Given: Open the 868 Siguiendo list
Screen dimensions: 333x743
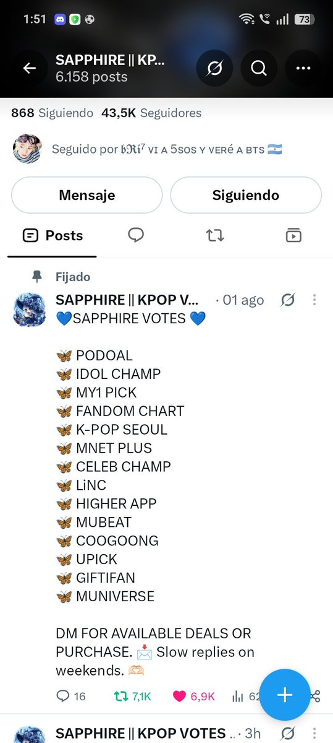Looking at the screenshot, I should point(53,113).
